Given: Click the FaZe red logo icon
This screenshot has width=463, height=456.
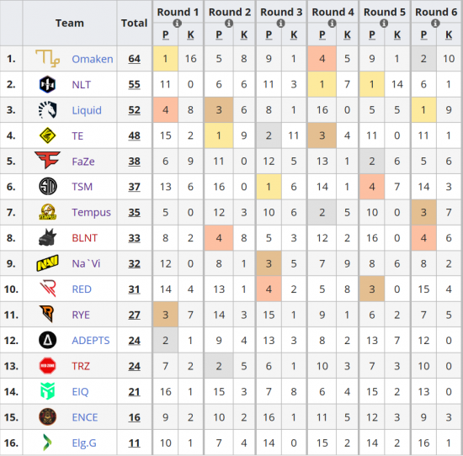Looking at the screenshot, I should (x=47, y=160).
